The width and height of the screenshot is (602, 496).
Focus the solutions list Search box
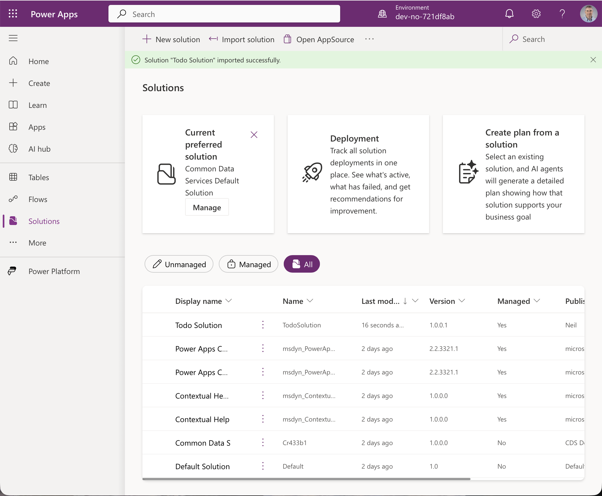click(552, 39)
